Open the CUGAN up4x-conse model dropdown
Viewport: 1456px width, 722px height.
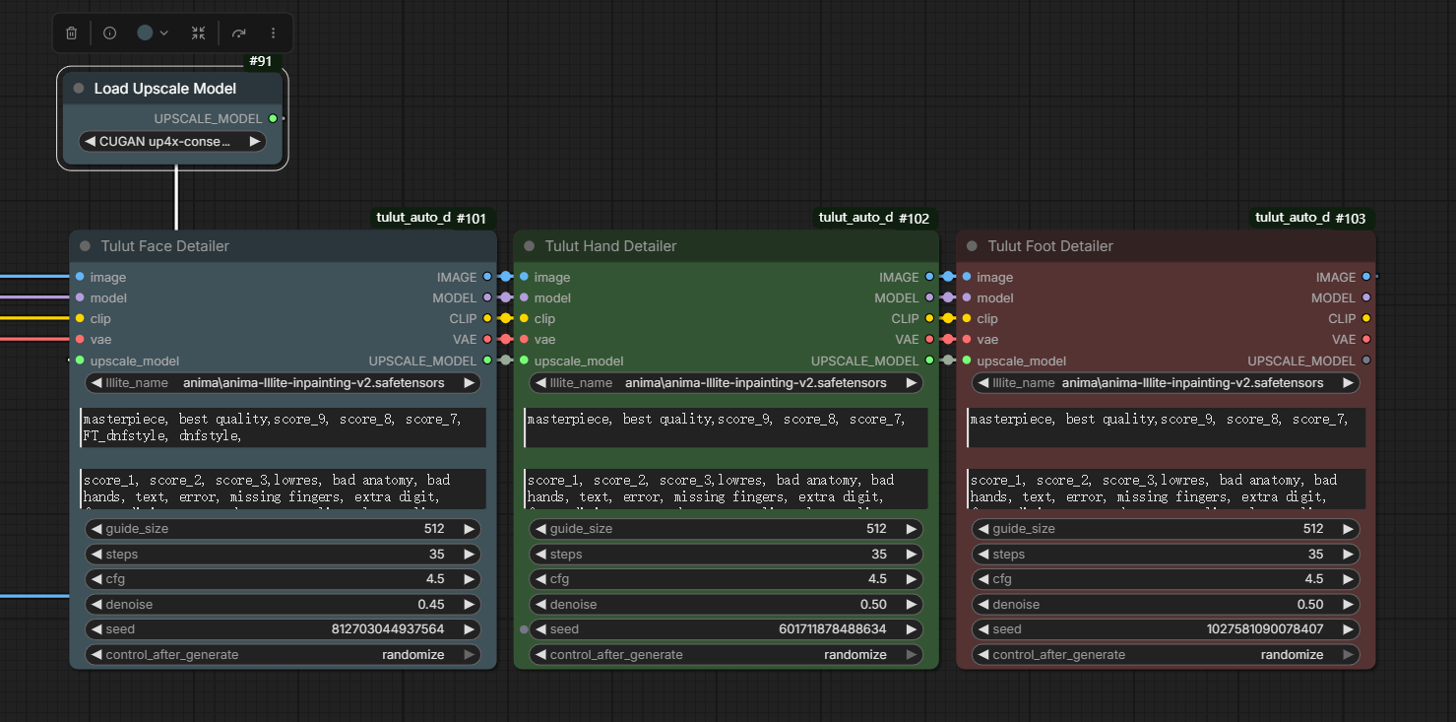172,142
